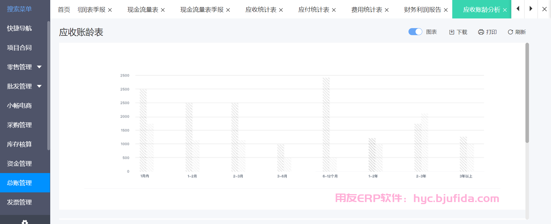551x224 pixels.
Task: Click the 1-2月 axis label
Action: click(192, 176)
